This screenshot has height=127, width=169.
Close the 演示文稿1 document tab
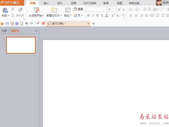pos(88,23)
